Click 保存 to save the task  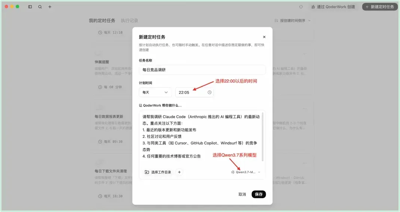pos(259,194)
